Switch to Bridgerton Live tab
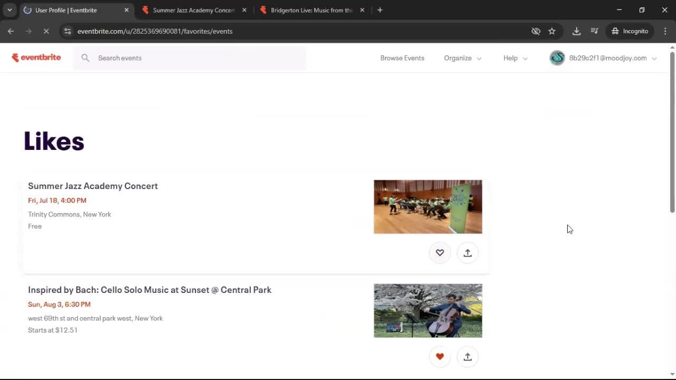Viewport: 676px width, 380px height. pyautogui.click(x=312, y=10)
